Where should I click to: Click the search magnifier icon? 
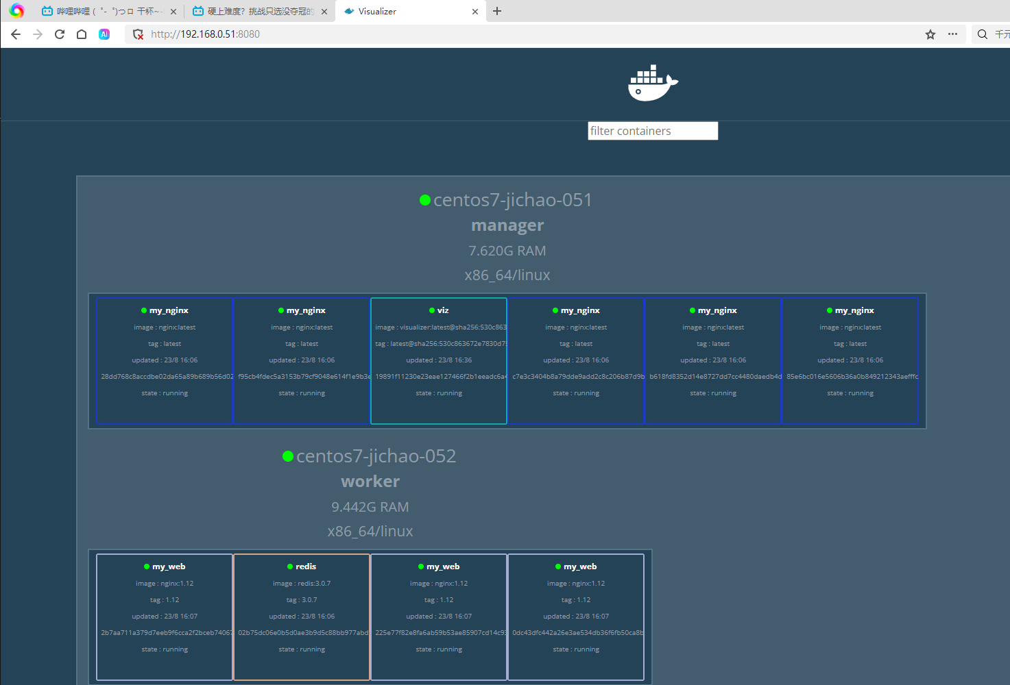pos(983,34)
